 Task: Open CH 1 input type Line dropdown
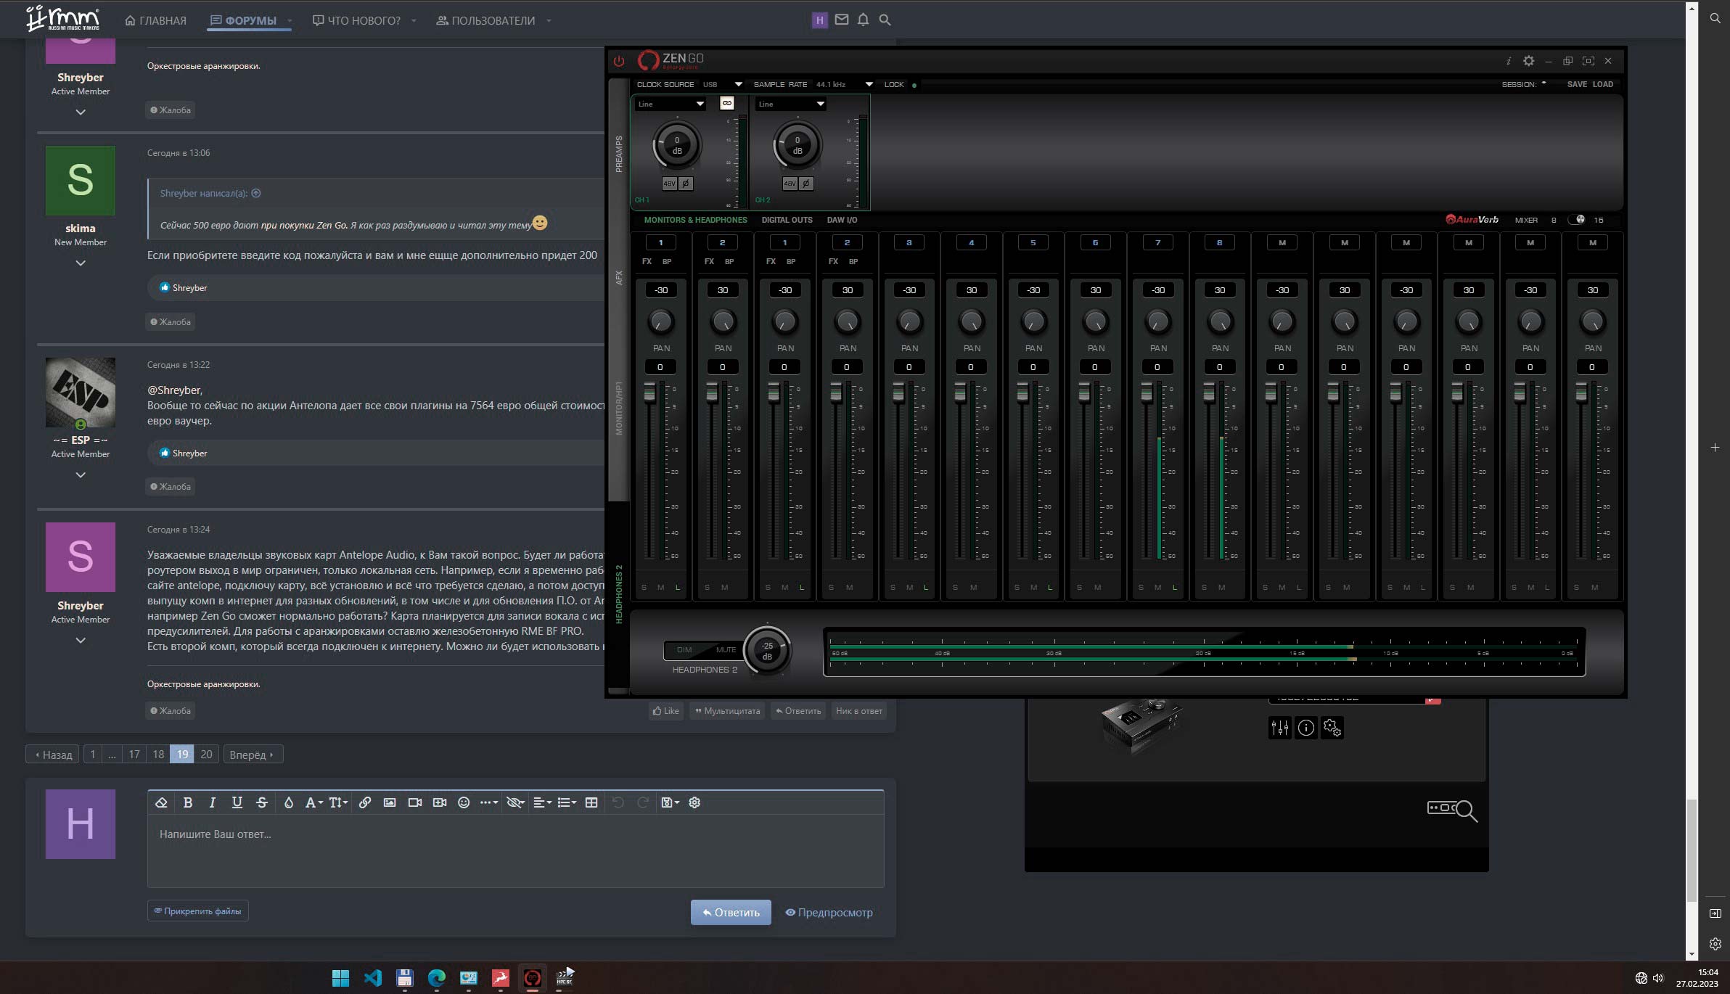pos(671,104)
